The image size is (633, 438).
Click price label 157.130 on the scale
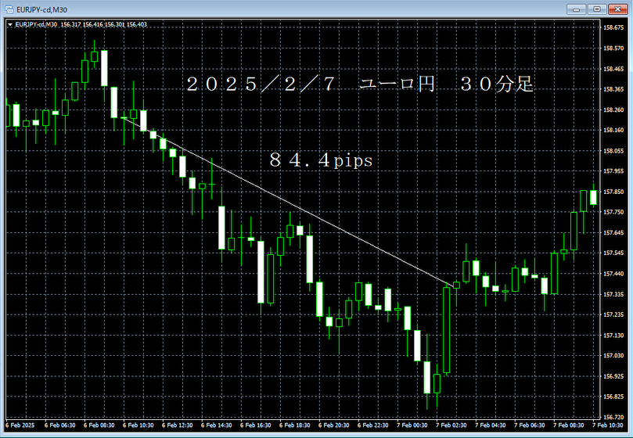click(x=613, y=336)
